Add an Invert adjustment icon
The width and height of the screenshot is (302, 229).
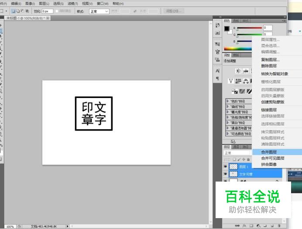click(235, 91)
